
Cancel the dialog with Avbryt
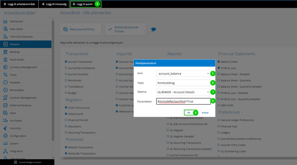(x=205, y=113)
